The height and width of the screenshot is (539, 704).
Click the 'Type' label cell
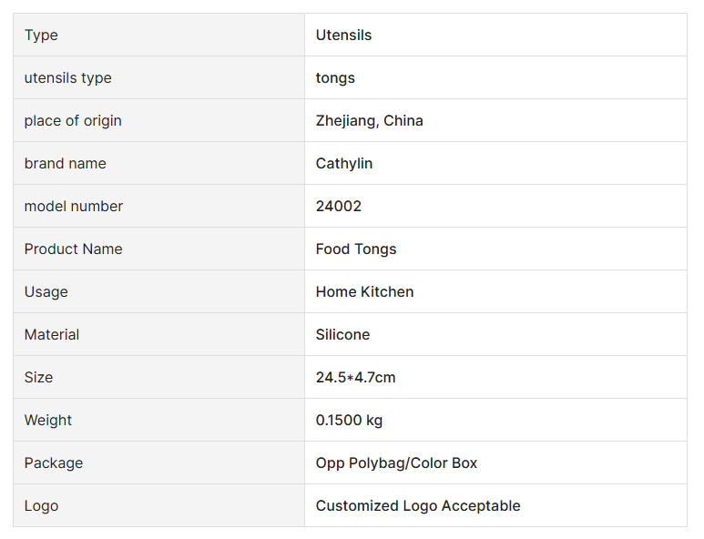click(41, 36)
